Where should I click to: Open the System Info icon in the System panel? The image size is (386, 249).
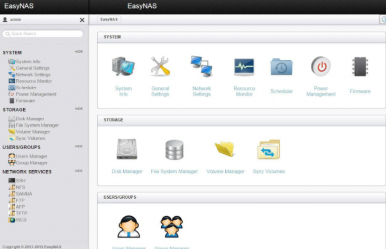coord(123,66)
